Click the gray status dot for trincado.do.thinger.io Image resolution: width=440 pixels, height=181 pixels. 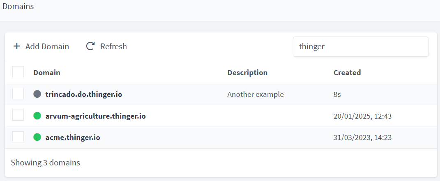37,94
